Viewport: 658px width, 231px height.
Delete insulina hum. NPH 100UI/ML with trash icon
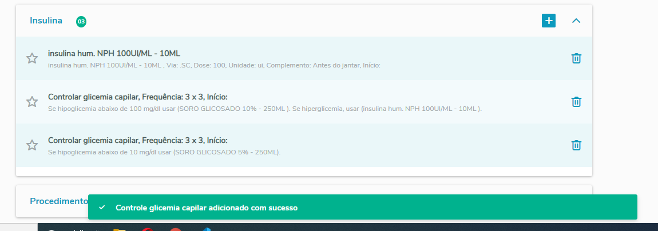click(576, 58)
